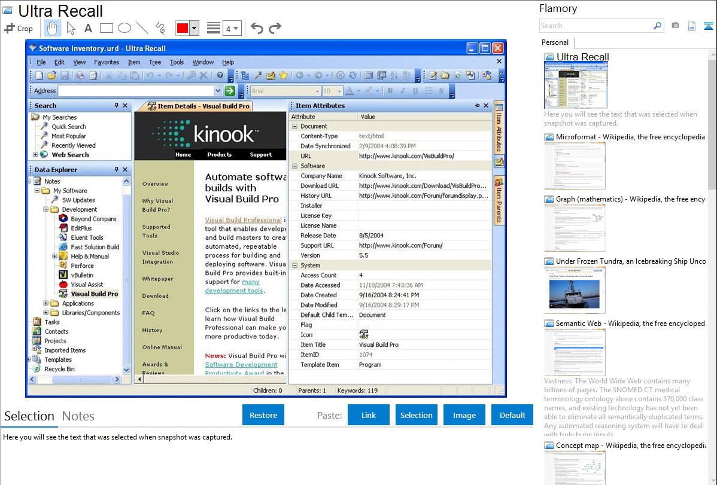
Task: Click the refresh icon in Ultra Recall navigation toolbar
Action: pos(353,75)
